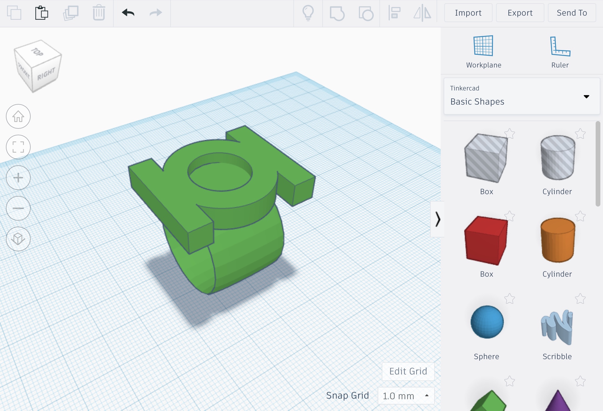The image size is (603, 411).
Task: Redo the last undone action
Action: (x=156, y=13)
